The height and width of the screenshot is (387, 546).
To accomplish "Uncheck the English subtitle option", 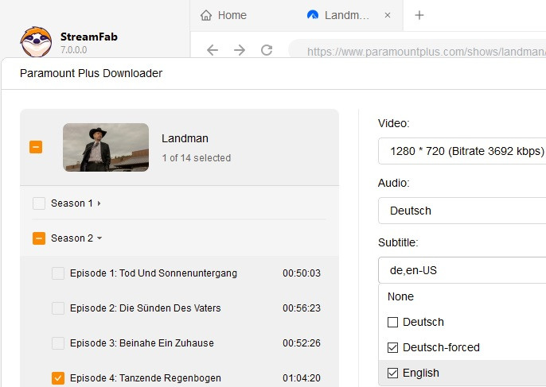I will [393, 373].
